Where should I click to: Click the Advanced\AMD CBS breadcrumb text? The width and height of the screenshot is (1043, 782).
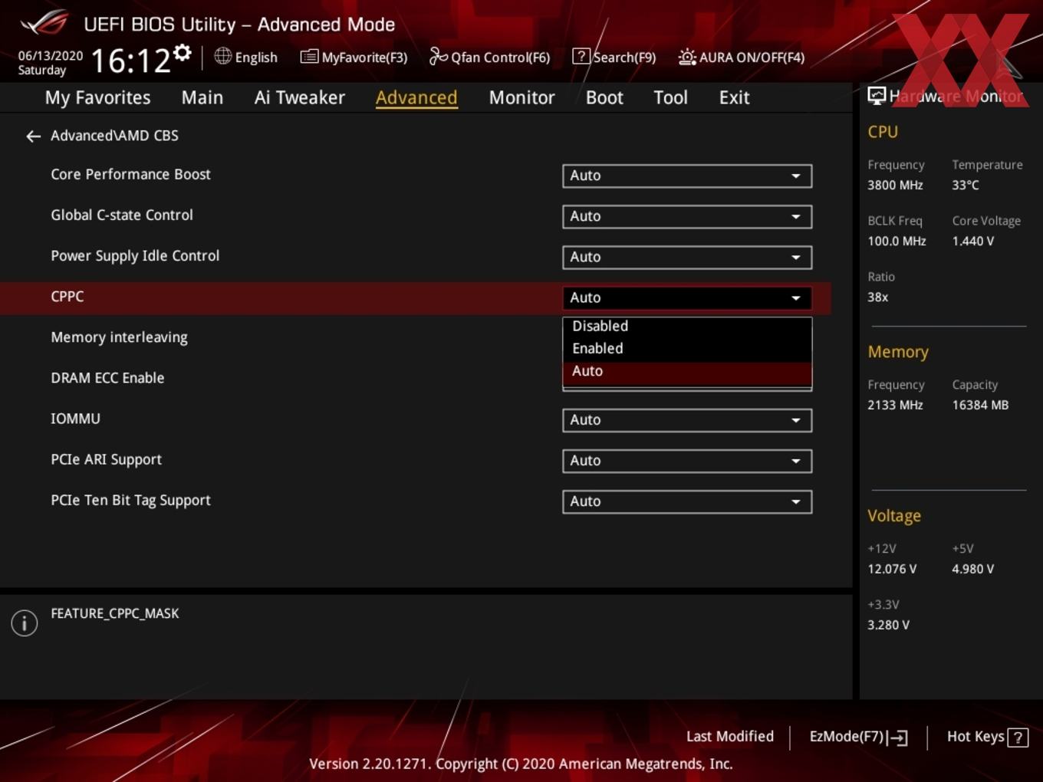tap(114, 136)
